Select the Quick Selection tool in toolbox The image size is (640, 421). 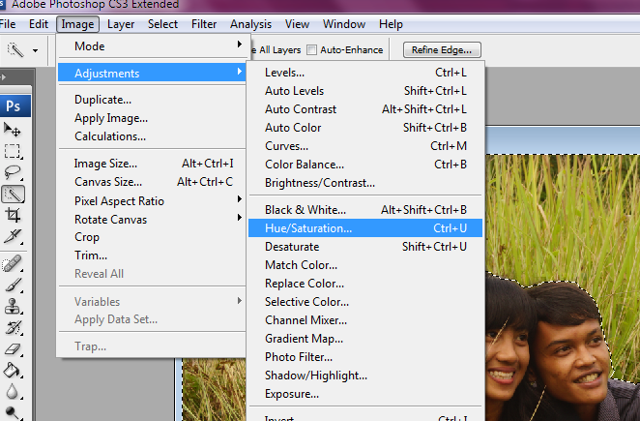(x=14, y=195)
